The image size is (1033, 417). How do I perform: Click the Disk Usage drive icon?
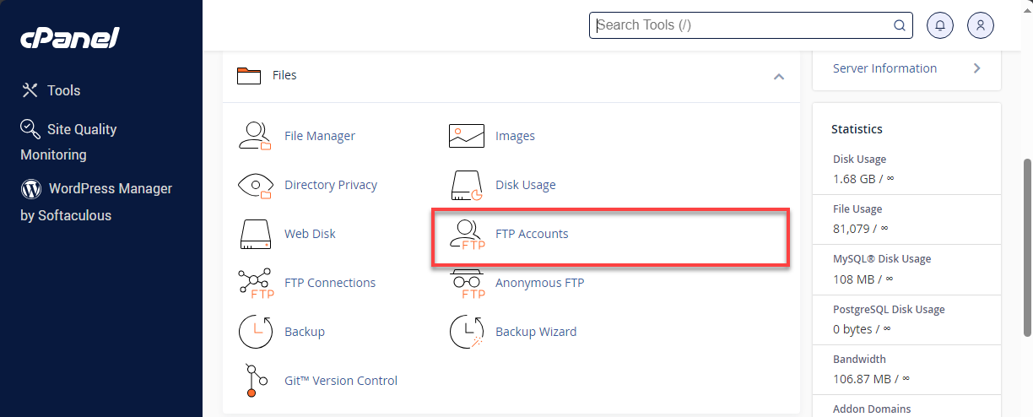point(466,185)
